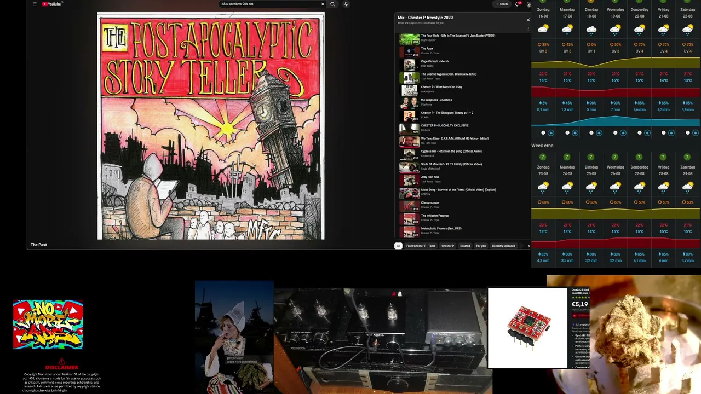Open the red op-amp module product image
This screenshot has width=701, height=394.
527,328
